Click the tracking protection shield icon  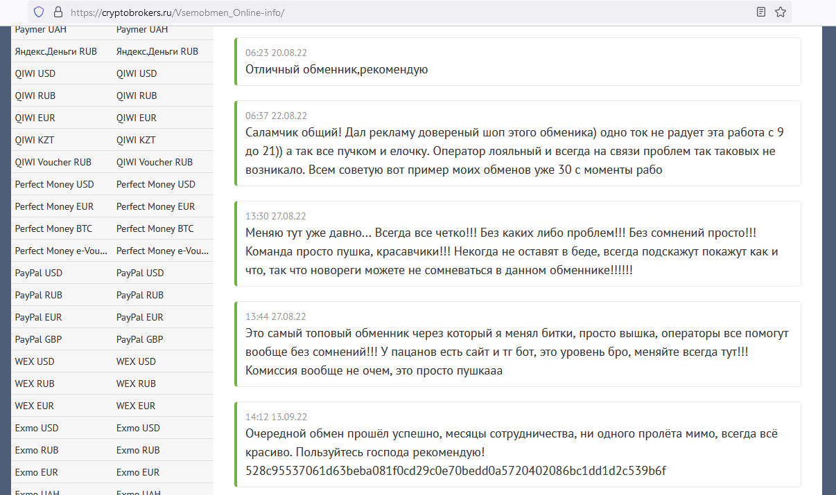(39, 12)
